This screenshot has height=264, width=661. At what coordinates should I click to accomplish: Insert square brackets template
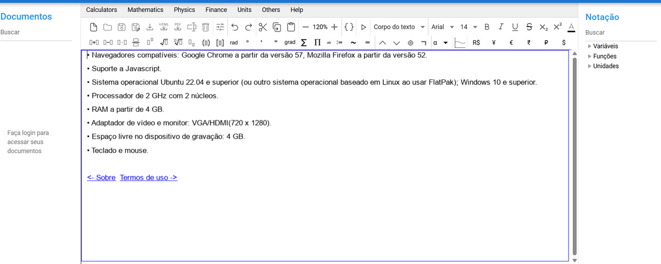[220, 43]
